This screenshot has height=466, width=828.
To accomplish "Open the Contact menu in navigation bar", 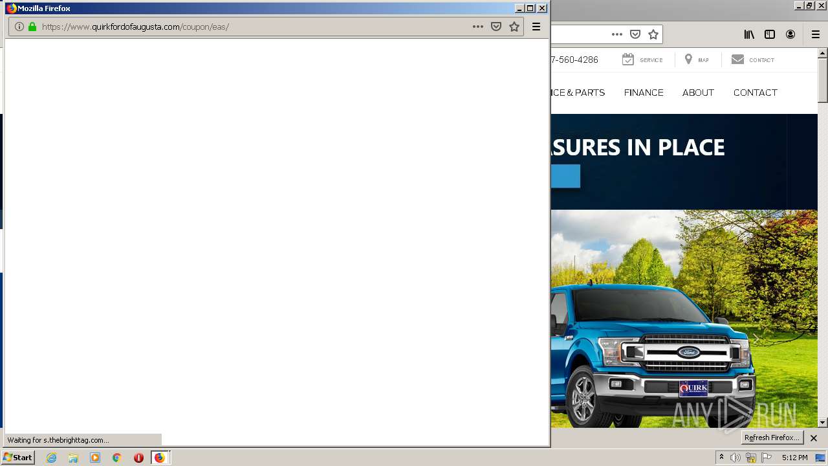I will (x=755, y=93).
